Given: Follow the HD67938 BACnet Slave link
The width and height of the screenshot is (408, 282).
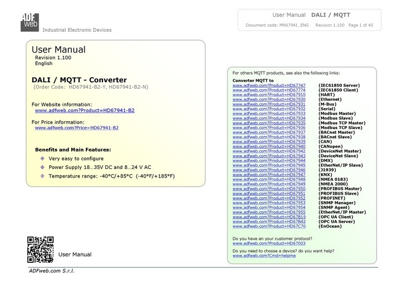Looking at the screenshot, I should click(269, 137).
